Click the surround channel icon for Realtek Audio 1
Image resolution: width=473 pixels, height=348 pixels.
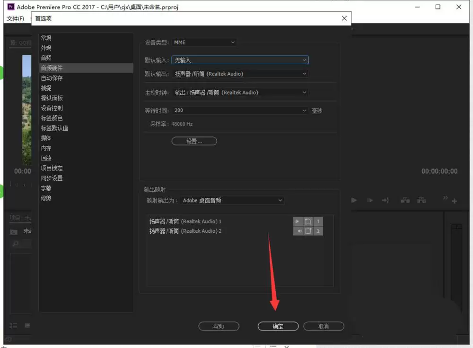point(308,221)
